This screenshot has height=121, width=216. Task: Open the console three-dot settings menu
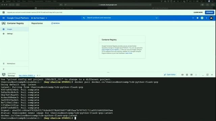pos(207,18)
